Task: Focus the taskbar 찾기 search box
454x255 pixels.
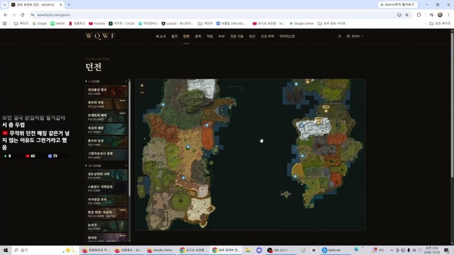Action: click(x=45, y=250)
